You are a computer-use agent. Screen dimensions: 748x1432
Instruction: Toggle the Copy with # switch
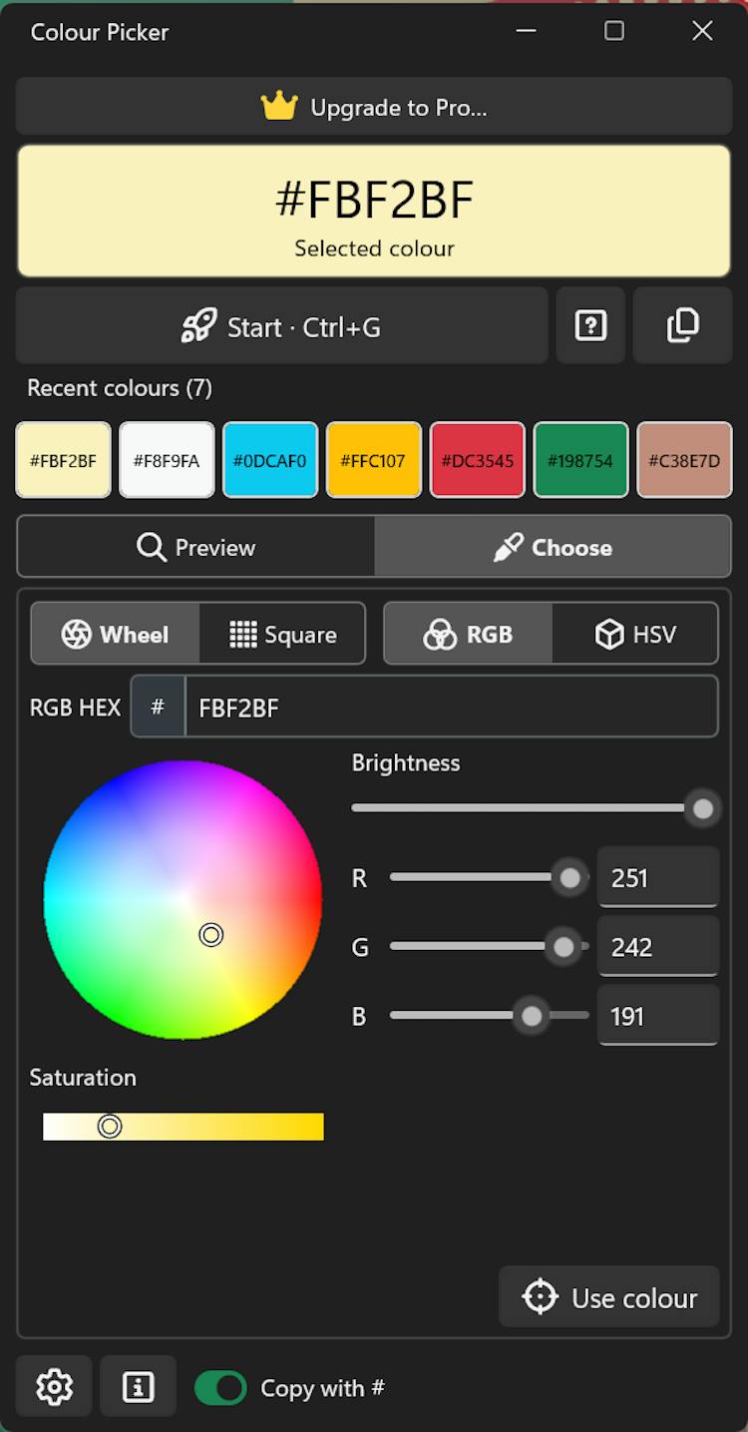tap(220, 1387)
